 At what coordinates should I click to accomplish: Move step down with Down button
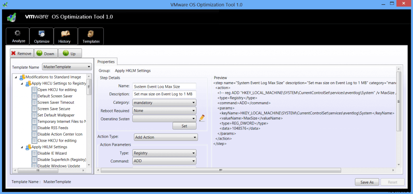tap(46, 54)
